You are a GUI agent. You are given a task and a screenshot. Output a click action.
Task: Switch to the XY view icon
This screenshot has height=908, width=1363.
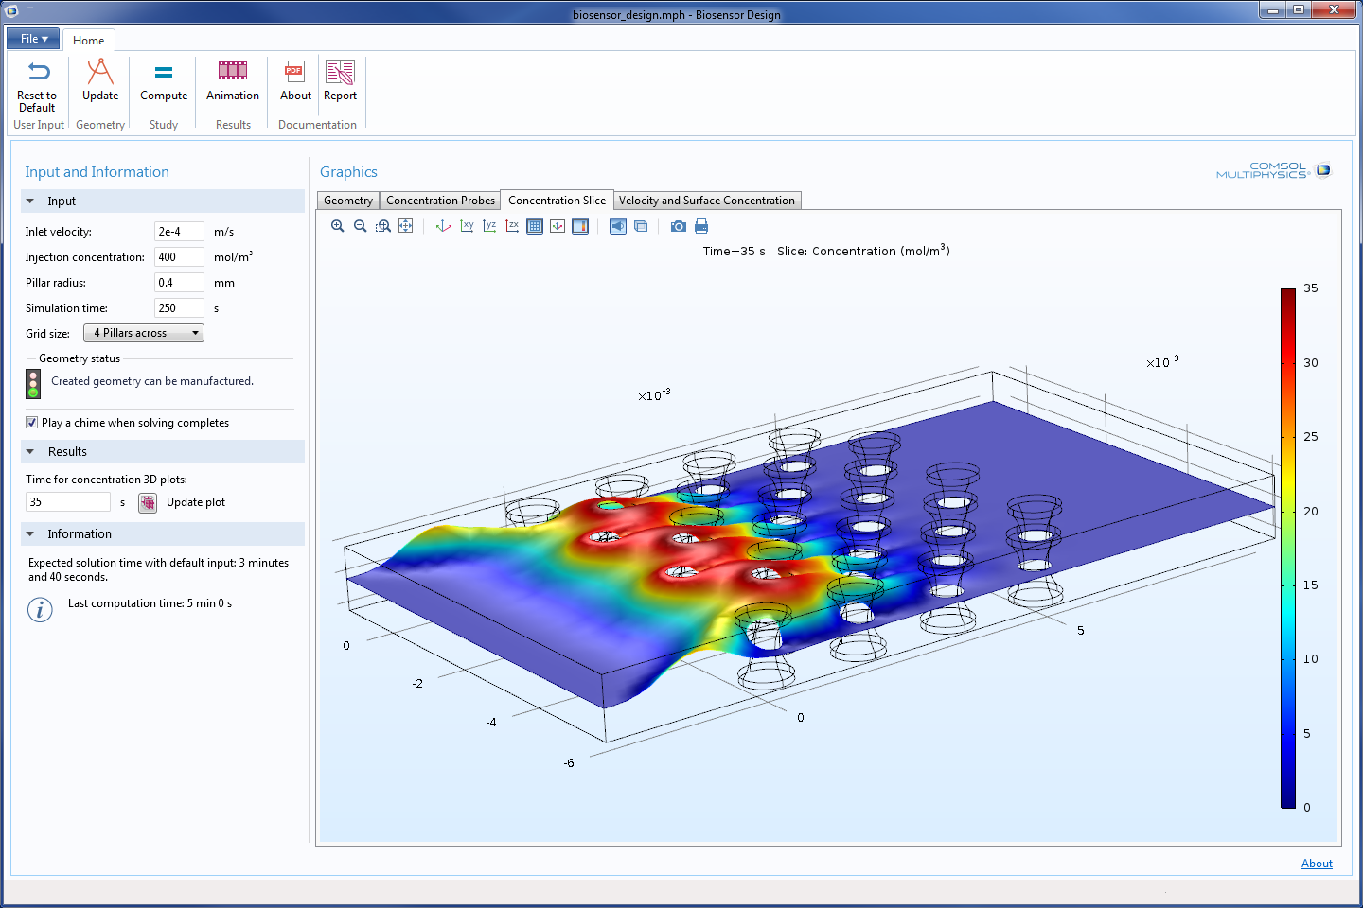click(467, 226)
